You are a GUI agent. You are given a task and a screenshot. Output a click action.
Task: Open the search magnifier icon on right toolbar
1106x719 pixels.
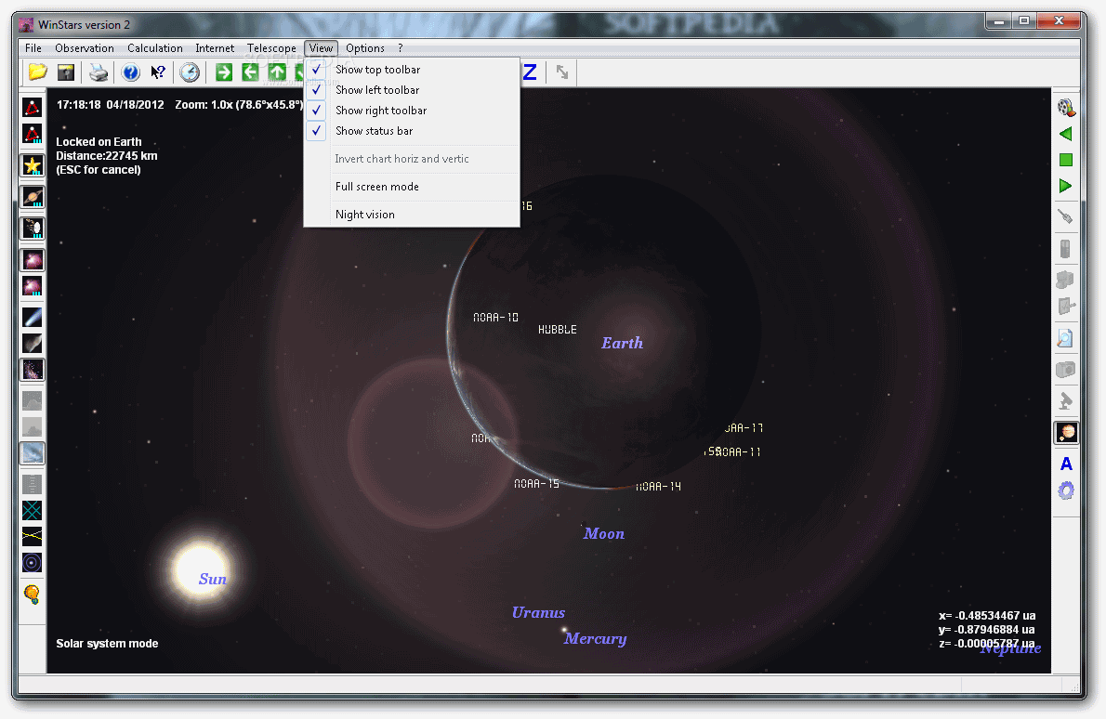coord(1065,338)
